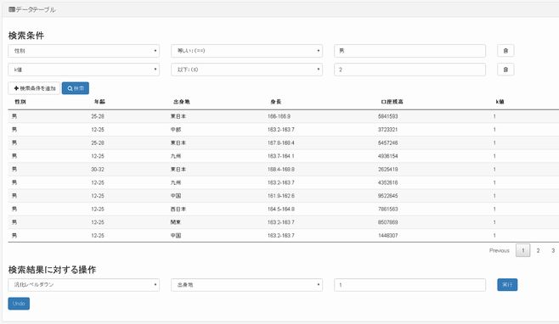Click the balance cell 1448307
The width and height of the screenshot is (559, 324).
[x=388, y=235]
